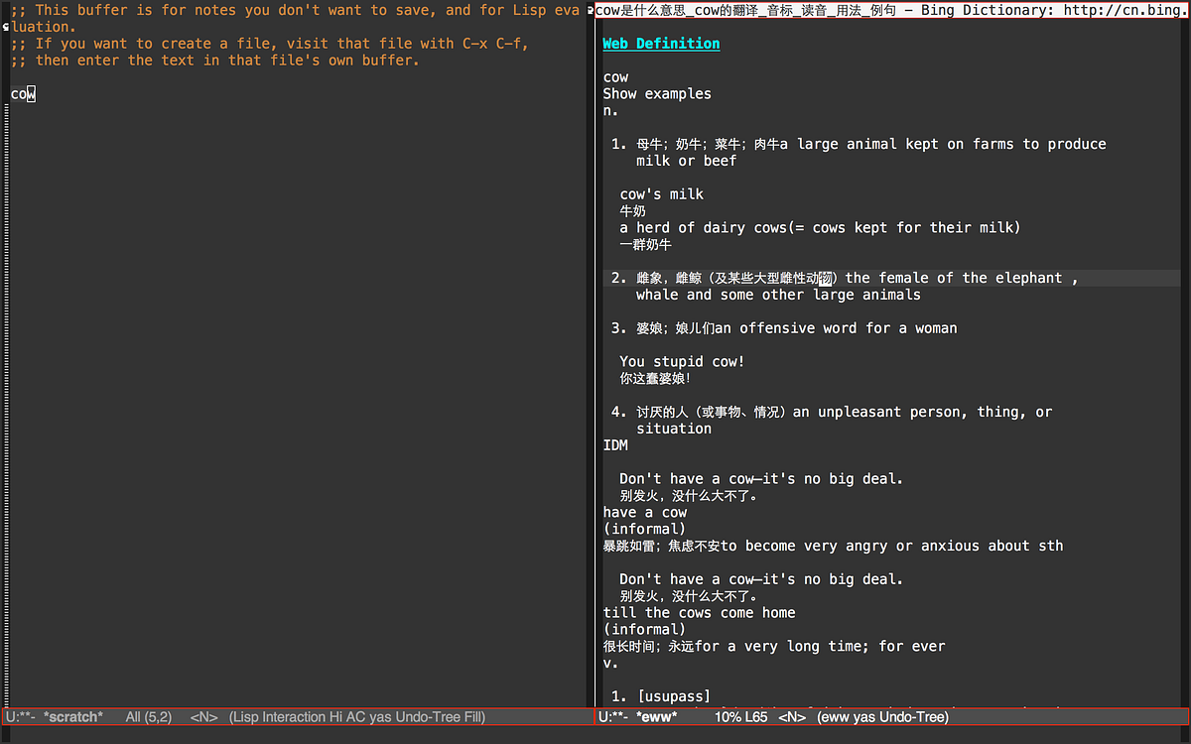This screenshot has width=1191, height=744.
Task: Click after the word cow in the scratch buffer
Action: coord(35,93)
